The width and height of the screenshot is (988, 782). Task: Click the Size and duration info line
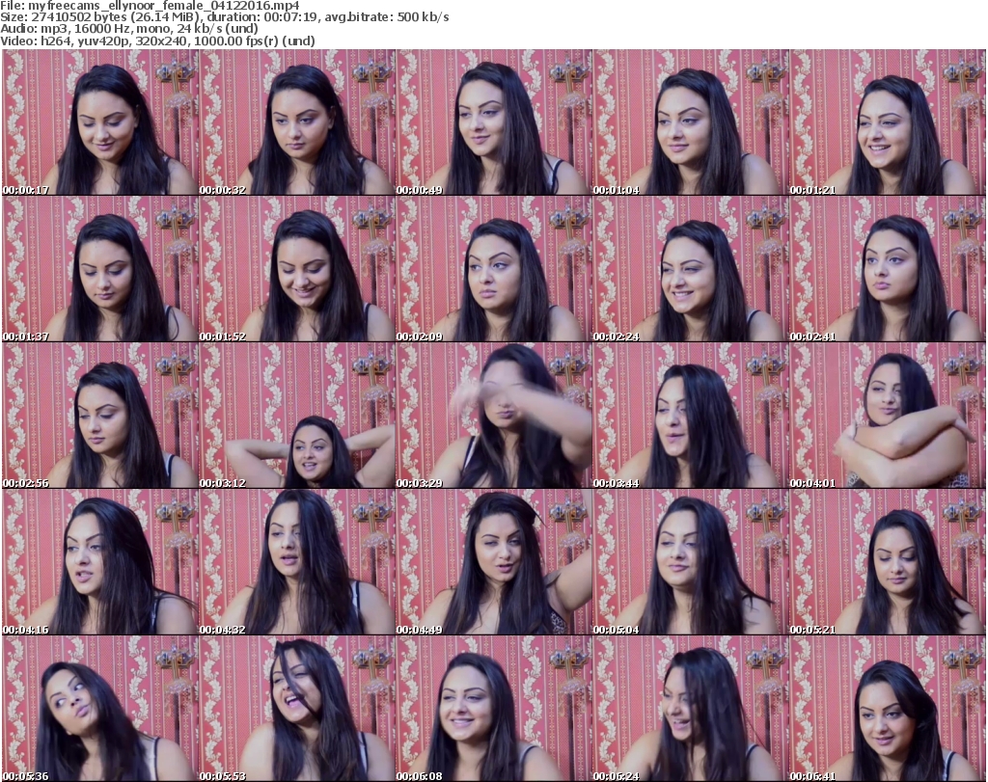click(224, 17)
